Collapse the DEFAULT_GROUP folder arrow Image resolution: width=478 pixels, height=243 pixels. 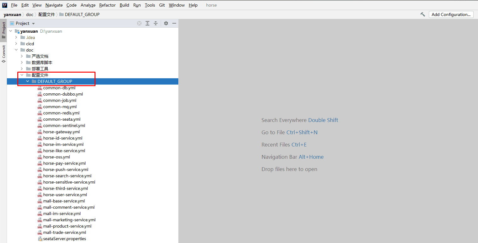pyautogui.click(x=27, y=81)
